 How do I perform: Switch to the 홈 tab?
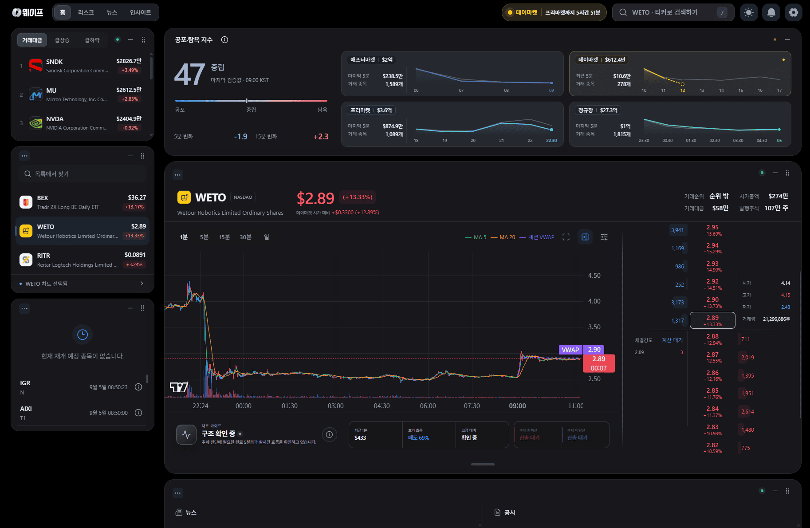click(63, 12)
